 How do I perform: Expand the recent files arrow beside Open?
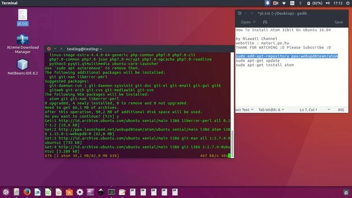coord(254,22)
